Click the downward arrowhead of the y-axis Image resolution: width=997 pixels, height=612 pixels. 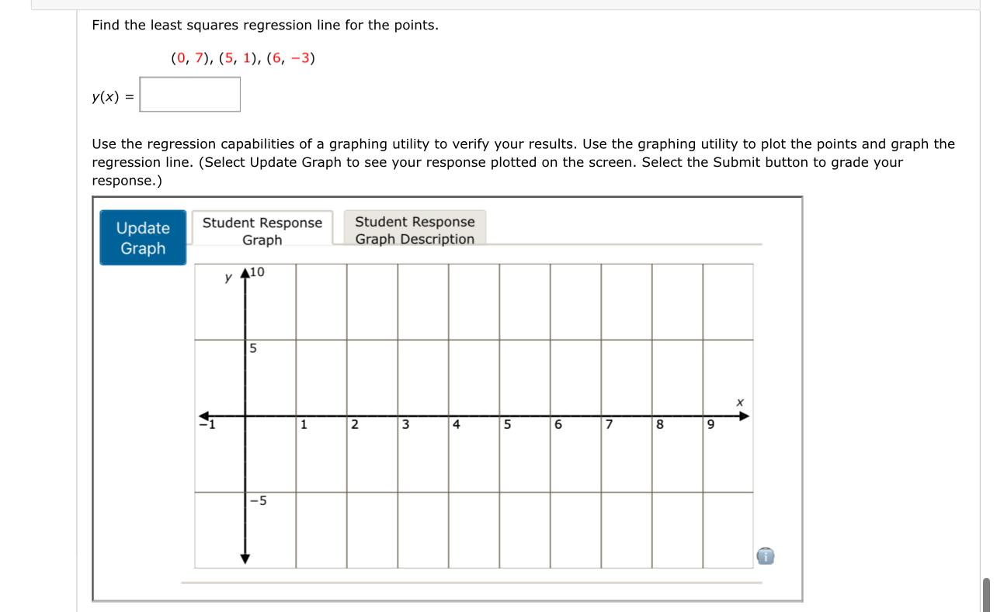click(x=245, y=557)
